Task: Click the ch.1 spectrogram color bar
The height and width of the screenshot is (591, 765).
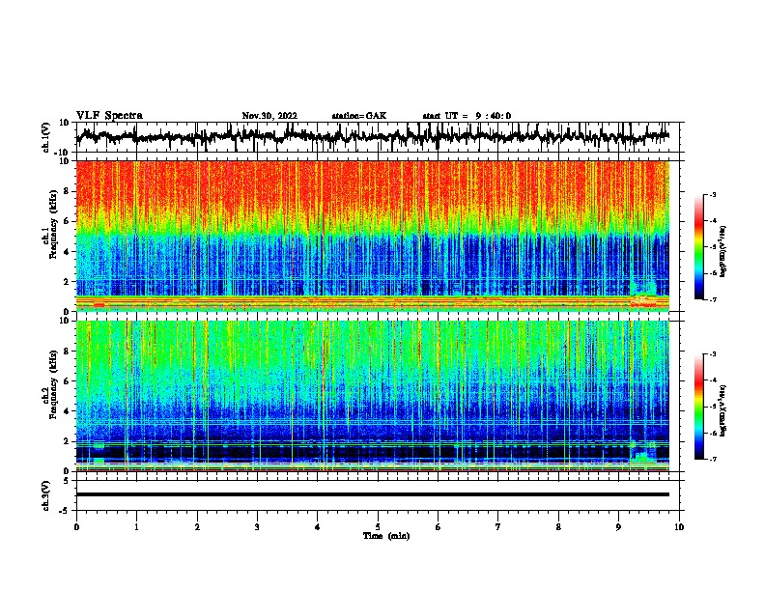Action: click(x=698, y=247)
